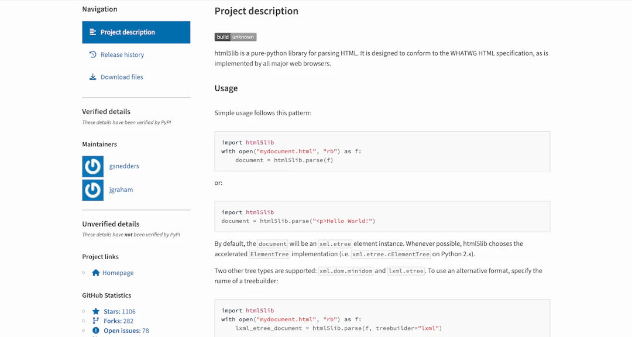Click the Download files arrow icon
632x337 pixels.
[92, 77]
